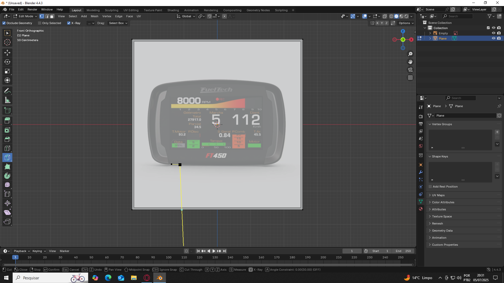Activate the Annotate pencil tool
This screenshot has height=283, width=504.
click(x=7, y=91)
